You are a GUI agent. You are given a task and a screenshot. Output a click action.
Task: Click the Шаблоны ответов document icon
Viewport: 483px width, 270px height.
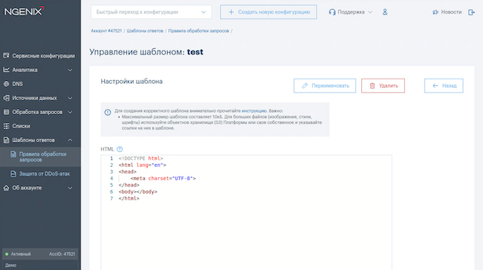click(6, 140)
